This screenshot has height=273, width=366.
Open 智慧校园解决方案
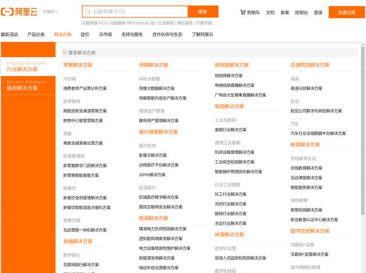pos(307,210)
